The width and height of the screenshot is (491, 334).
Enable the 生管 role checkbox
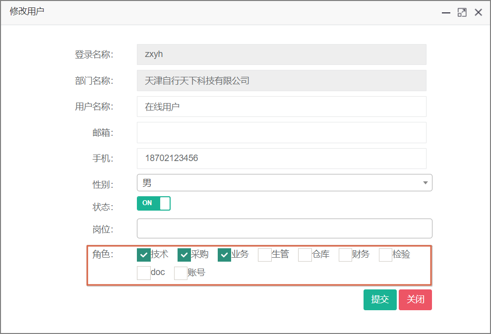(264, 255)
